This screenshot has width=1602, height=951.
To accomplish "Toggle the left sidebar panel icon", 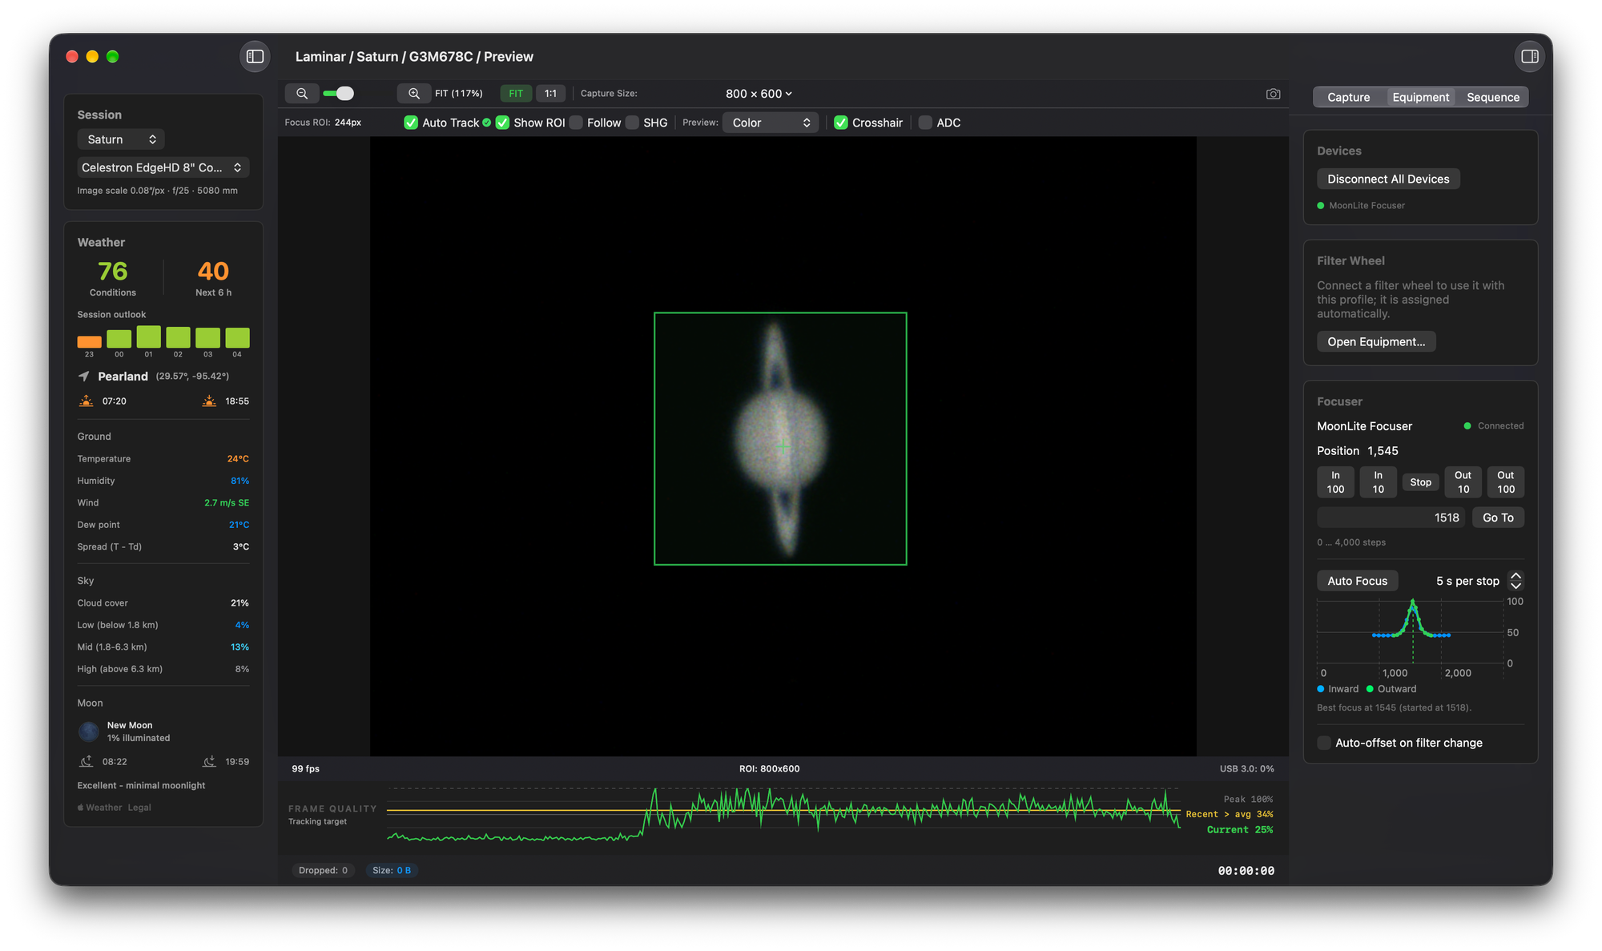I will click(x=255, y=56).
